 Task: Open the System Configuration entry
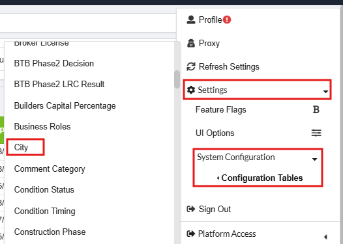[236, 157]
